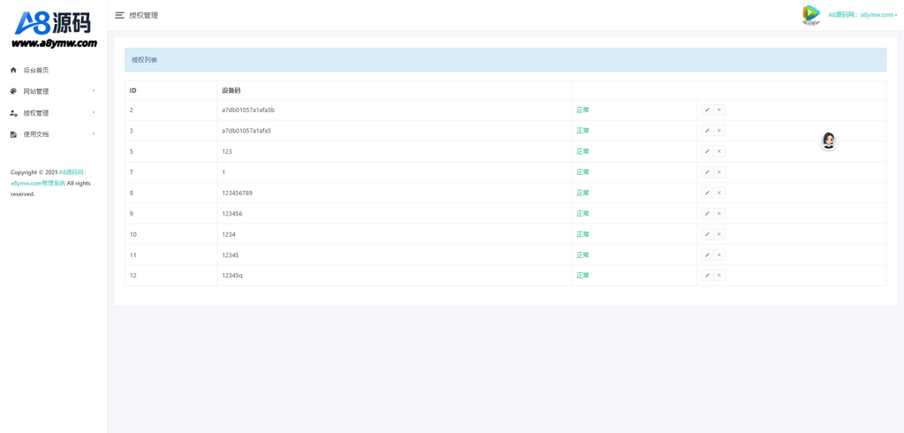Toggle the hamburger sidebar menu icon

click(x=120, y=16)
